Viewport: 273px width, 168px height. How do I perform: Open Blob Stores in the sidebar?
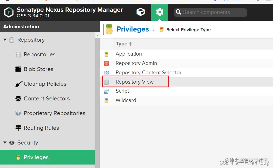(39, 69)
